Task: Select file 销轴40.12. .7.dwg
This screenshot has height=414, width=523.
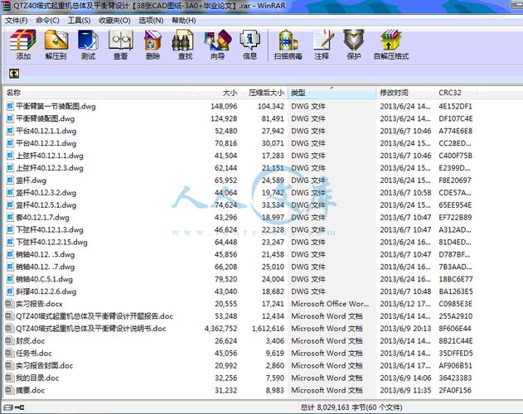Action: [46, 267]
